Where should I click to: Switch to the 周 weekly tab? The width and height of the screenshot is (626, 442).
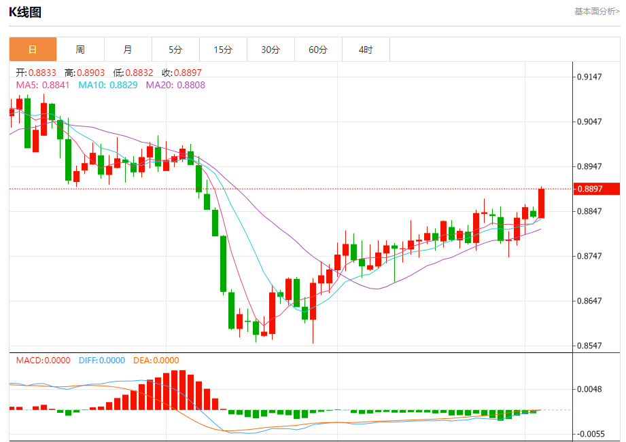point(80,50)
